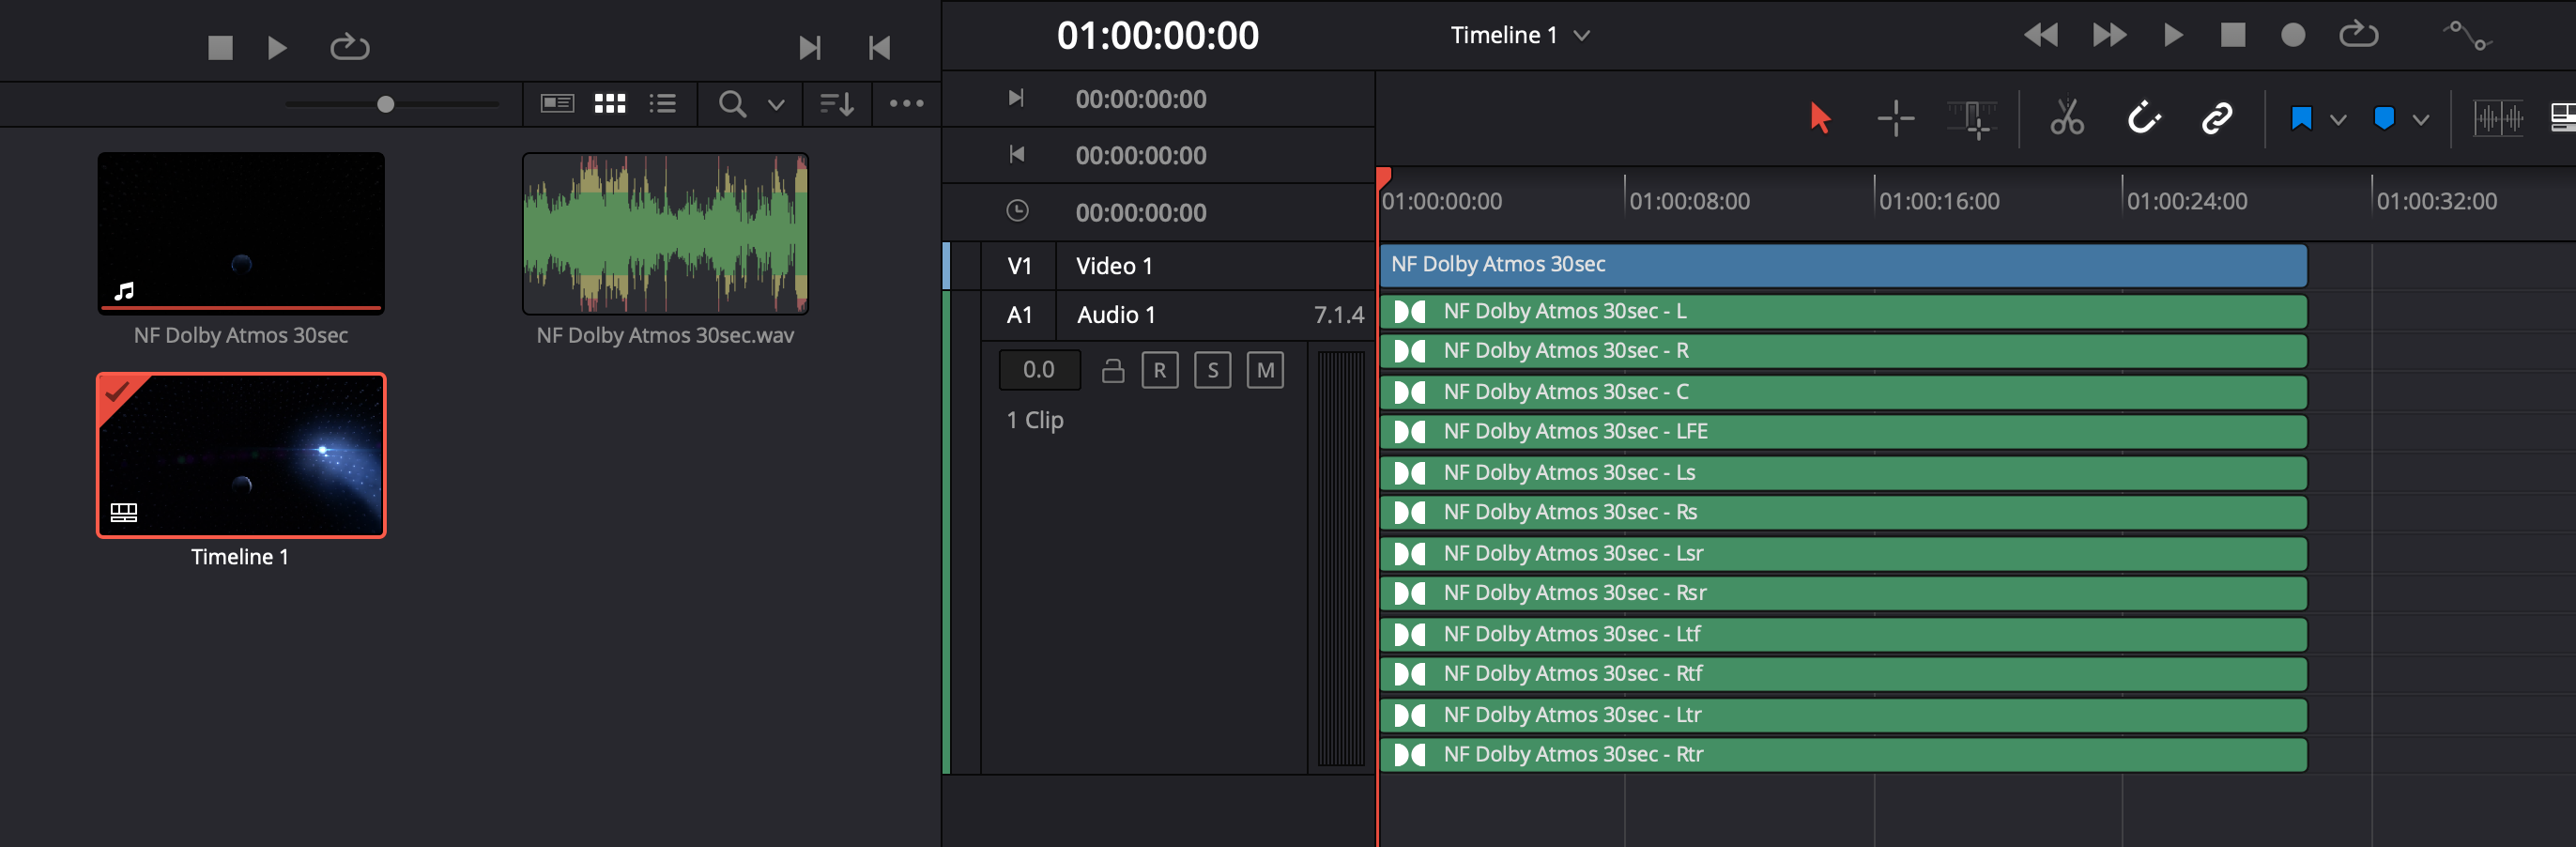Click the range out timecode field
The height and width of the screenshot is (847, 2576).
tap(1141, 155)
